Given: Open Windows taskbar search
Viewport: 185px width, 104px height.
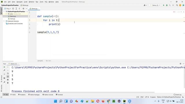Looking at the screenshot, I should (x=61, y=101).
